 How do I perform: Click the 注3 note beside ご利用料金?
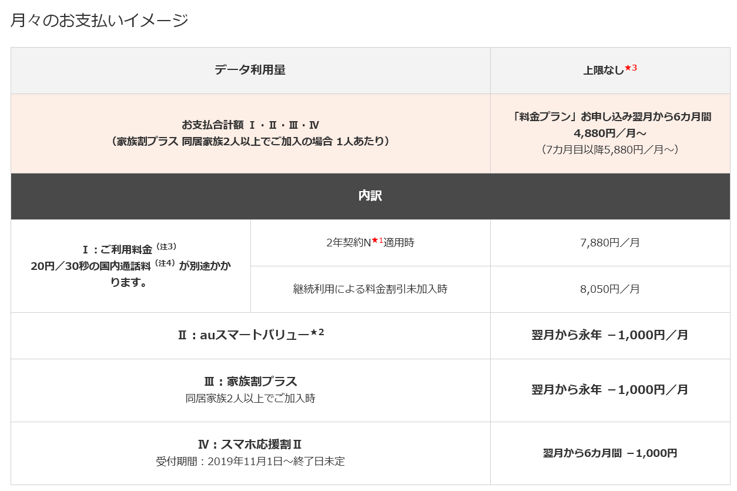(x=166, y=246)
